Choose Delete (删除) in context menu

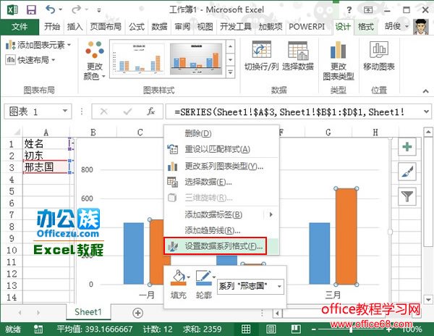[221, 133]
